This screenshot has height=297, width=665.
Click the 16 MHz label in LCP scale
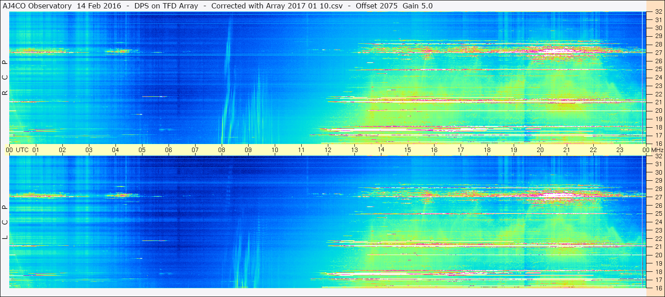point(658,288)
